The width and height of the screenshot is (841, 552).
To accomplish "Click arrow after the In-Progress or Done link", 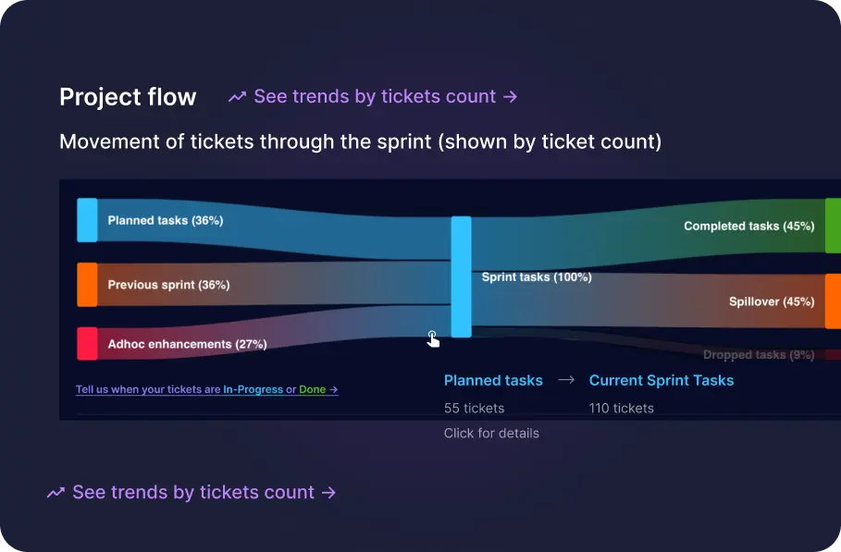I will click(334, 389).
